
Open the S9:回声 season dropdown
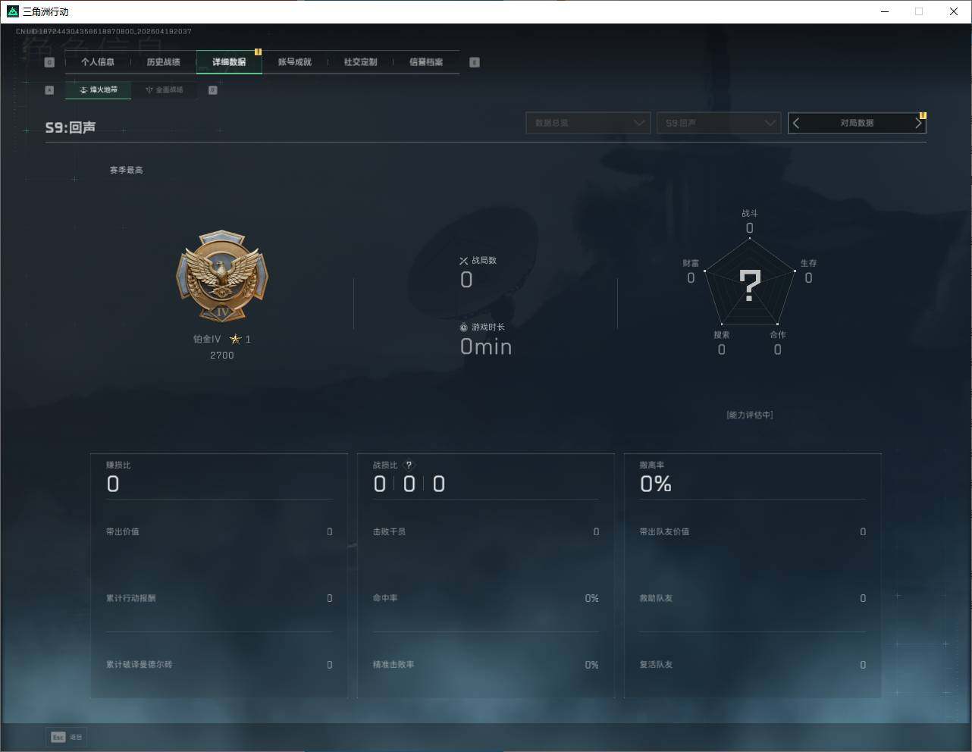coord(719,123)
